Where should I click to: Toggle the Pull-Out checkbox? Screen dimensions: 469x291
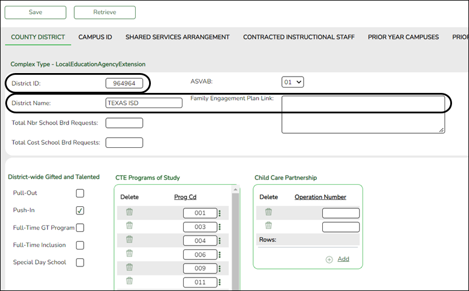pos(80,193)
